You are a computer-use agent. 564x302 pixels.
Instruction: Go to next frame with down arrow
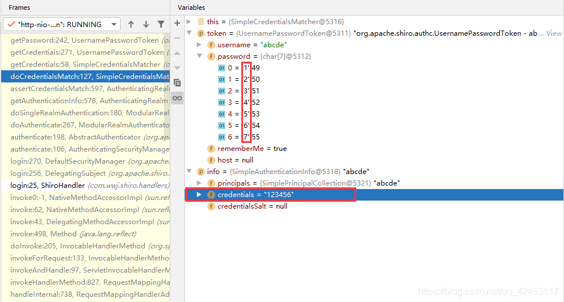pyautogui.click(x=146, y=24)
